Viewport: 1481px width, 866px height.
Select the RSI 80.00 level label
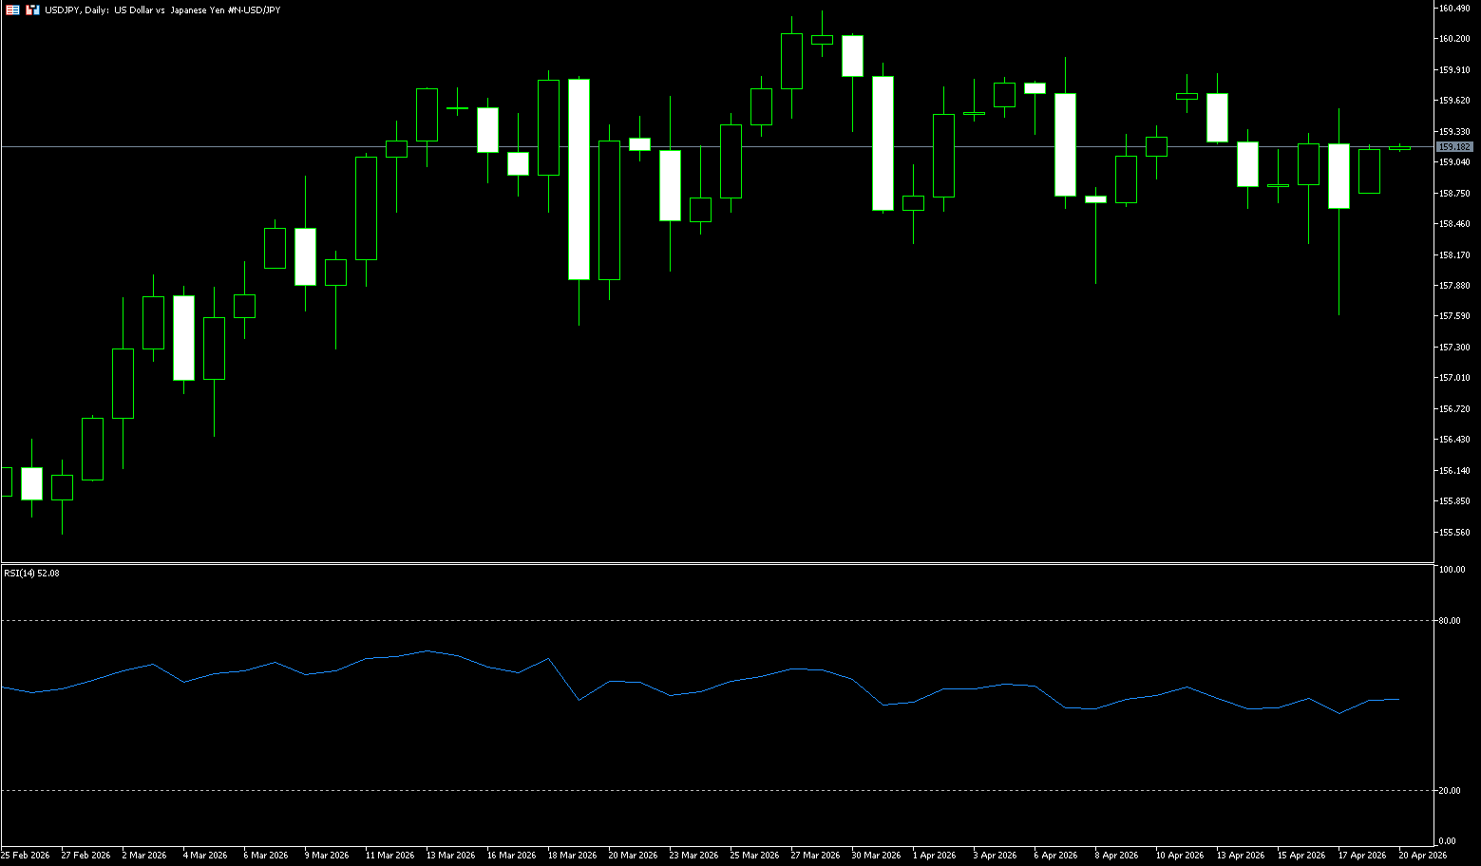(x=1450, y=621)
